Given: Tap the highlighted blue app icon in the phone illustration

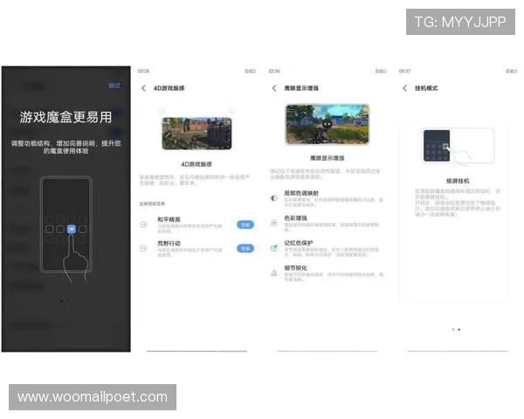Looking at the screenshot, I should (72, 229).
